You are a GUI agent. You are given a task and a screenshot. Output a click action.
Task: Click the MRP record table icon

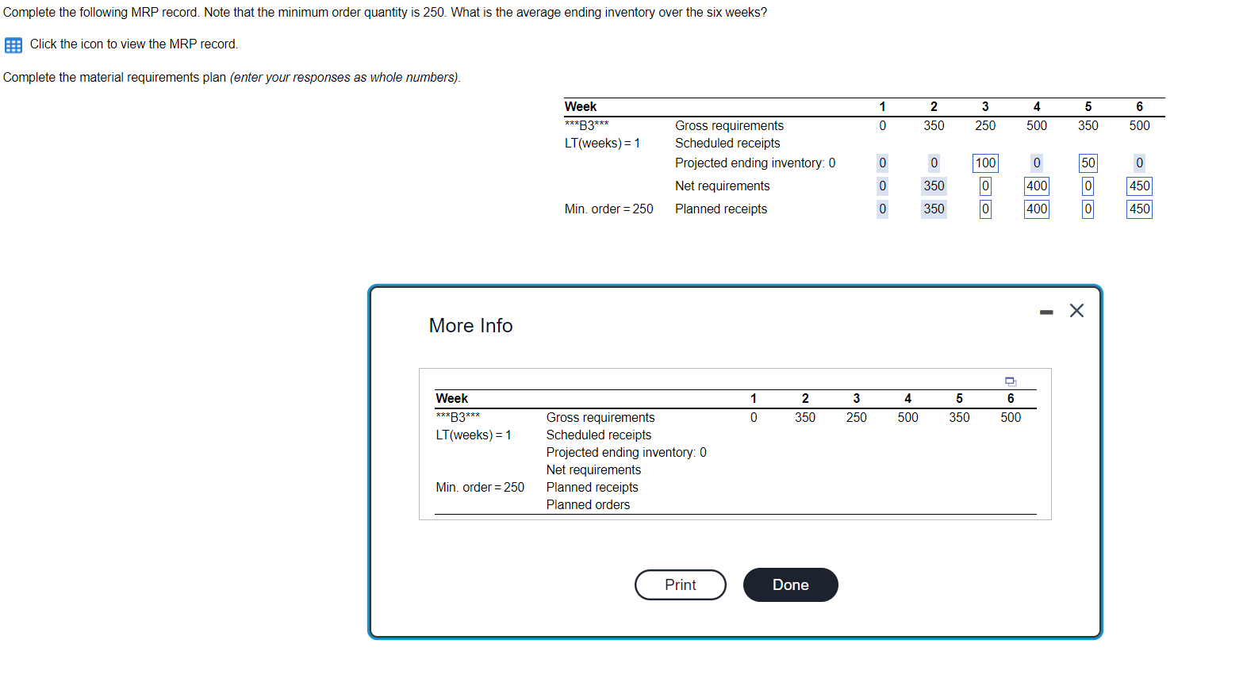13,45
